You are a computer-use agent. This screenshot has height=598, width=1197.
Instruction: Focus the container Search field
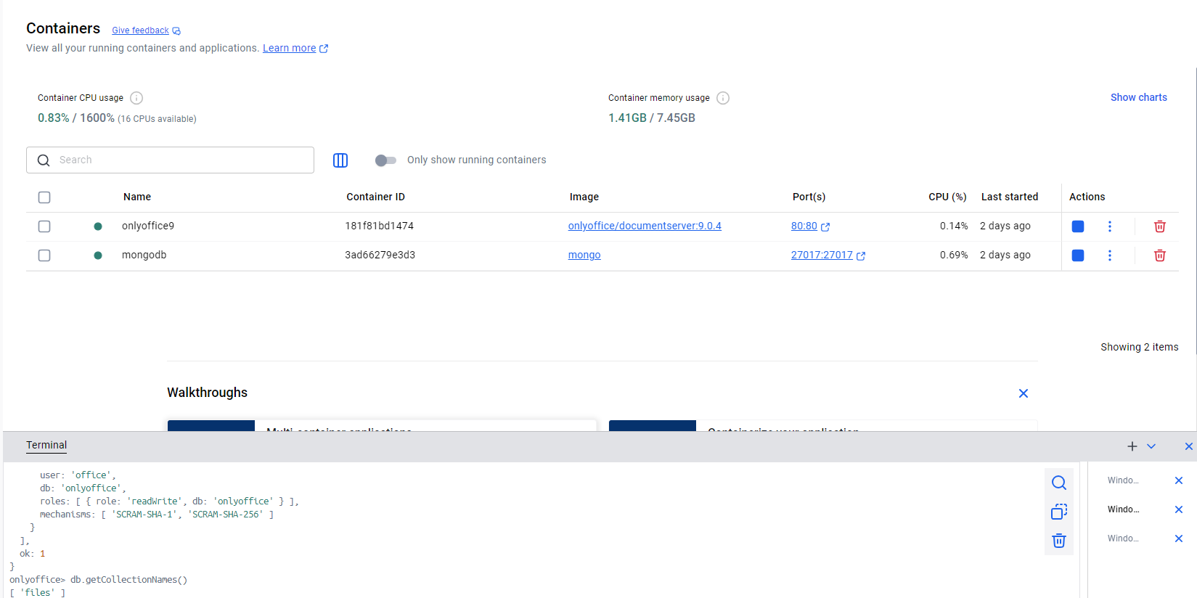pyautogui.click(x=170, y=160)
